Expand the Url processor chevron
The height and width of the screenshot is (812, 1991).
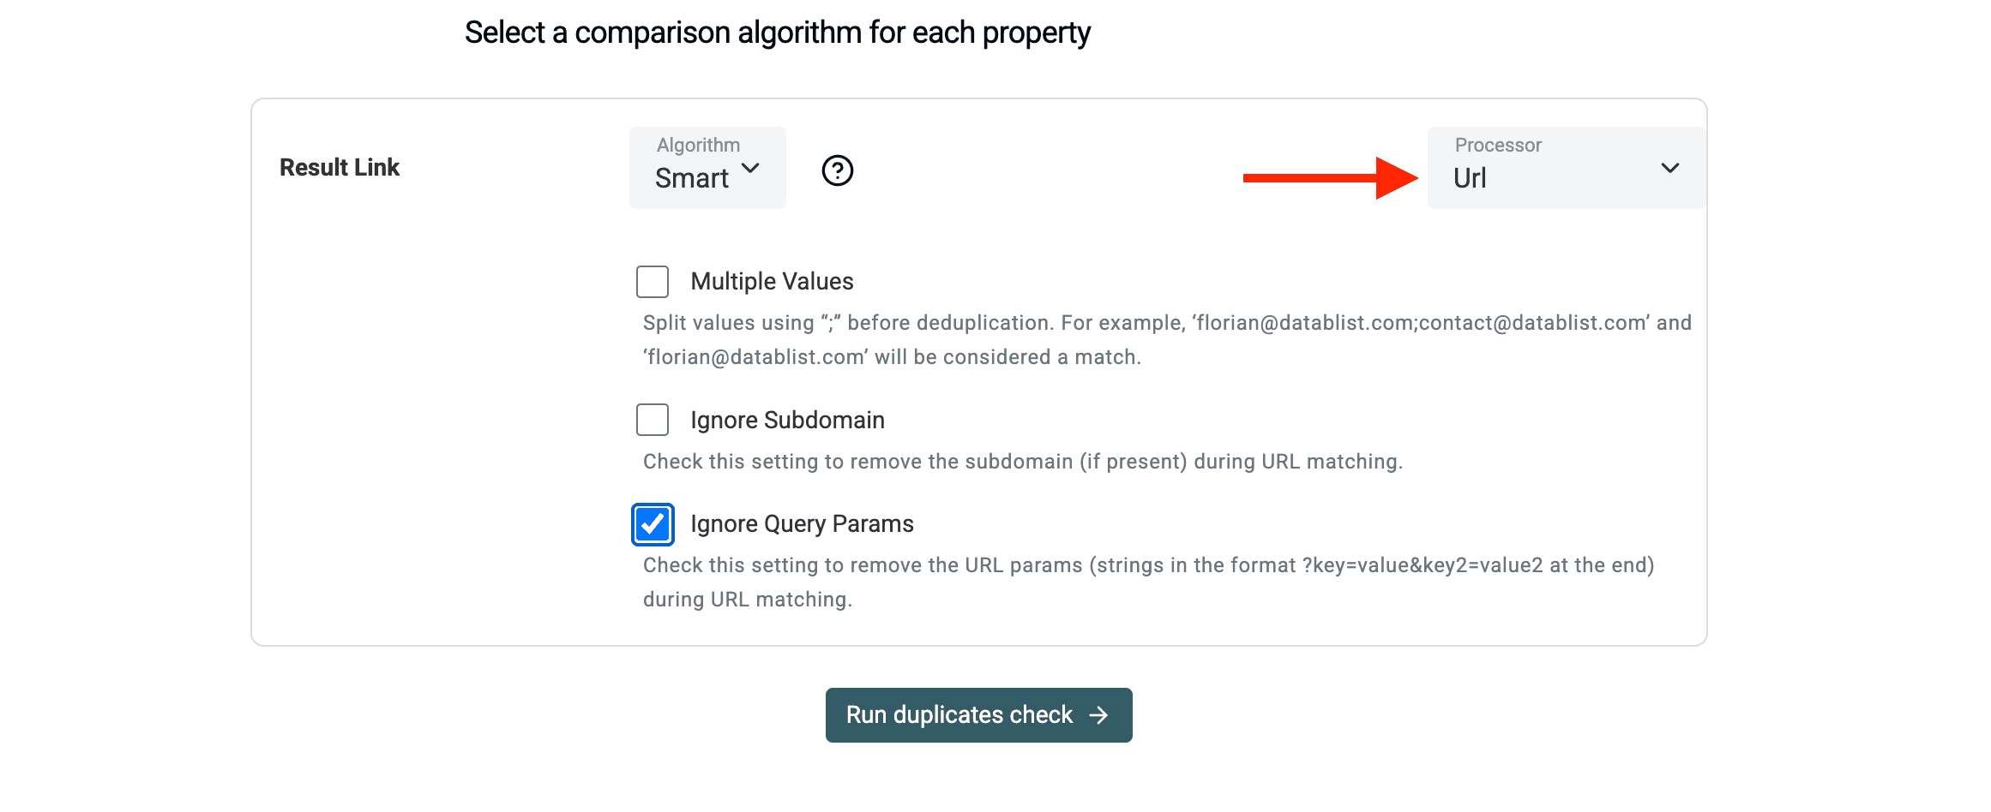pos(1670,168)
